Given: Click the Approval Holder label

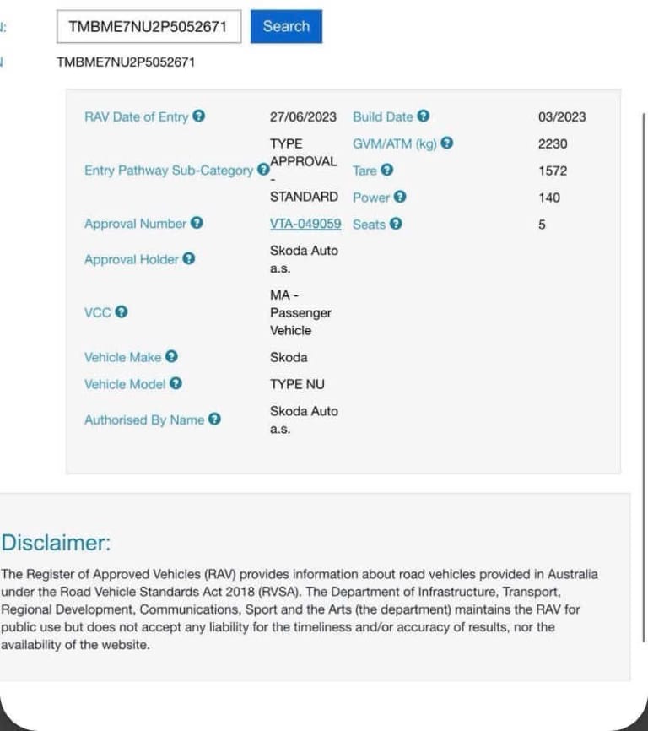Looking at the screenshot, I should pyautogui.click(x=132, y=259).
